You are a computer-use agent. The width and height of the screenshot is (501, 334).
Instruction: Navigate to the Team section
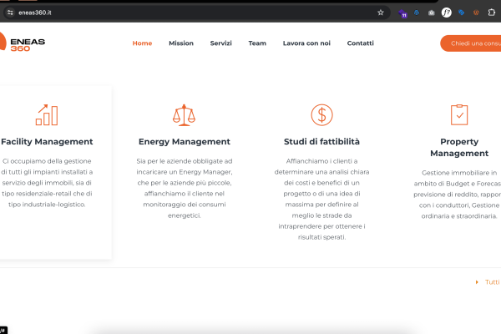pos(257,43)
